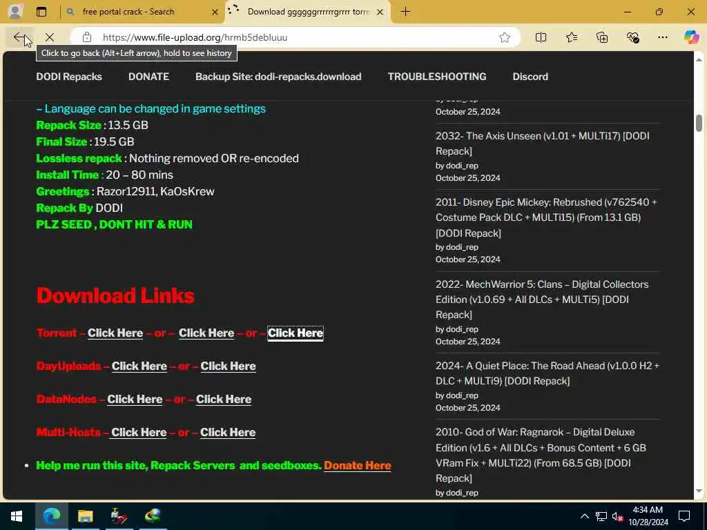707x530 pixels.
Task: Launch the Copilot sidebar icon
Action: pos(691,37)
